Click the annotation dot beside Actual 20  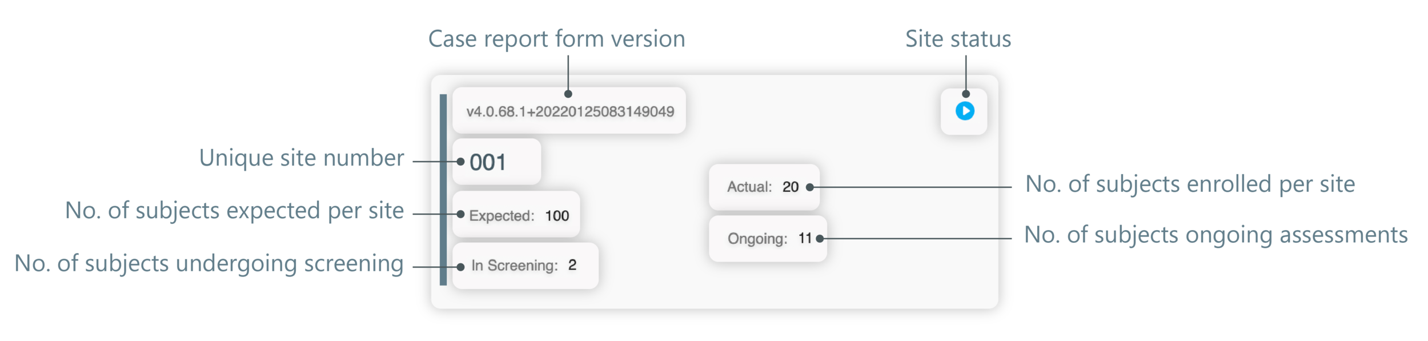click(809, 187)
